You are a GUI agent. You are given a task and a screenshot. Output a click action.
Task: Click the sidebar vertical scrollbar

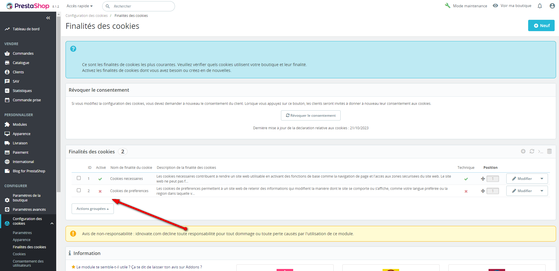(x=59, y=105)
